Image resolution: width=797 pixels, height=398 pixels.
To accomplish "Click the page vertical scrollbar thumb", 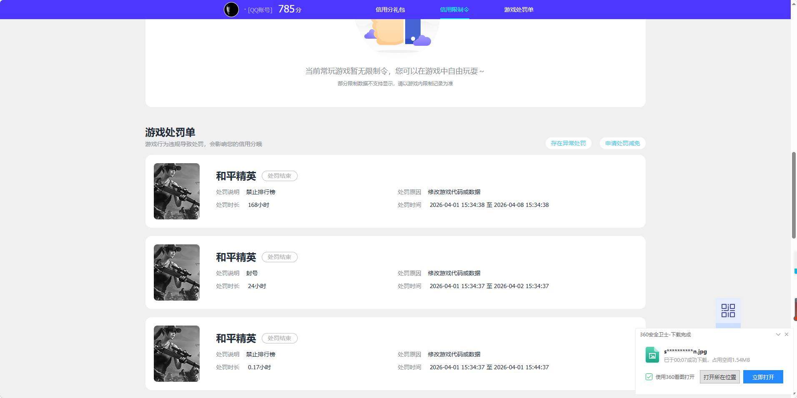I will pyautogui.click(x=794, y=195).
